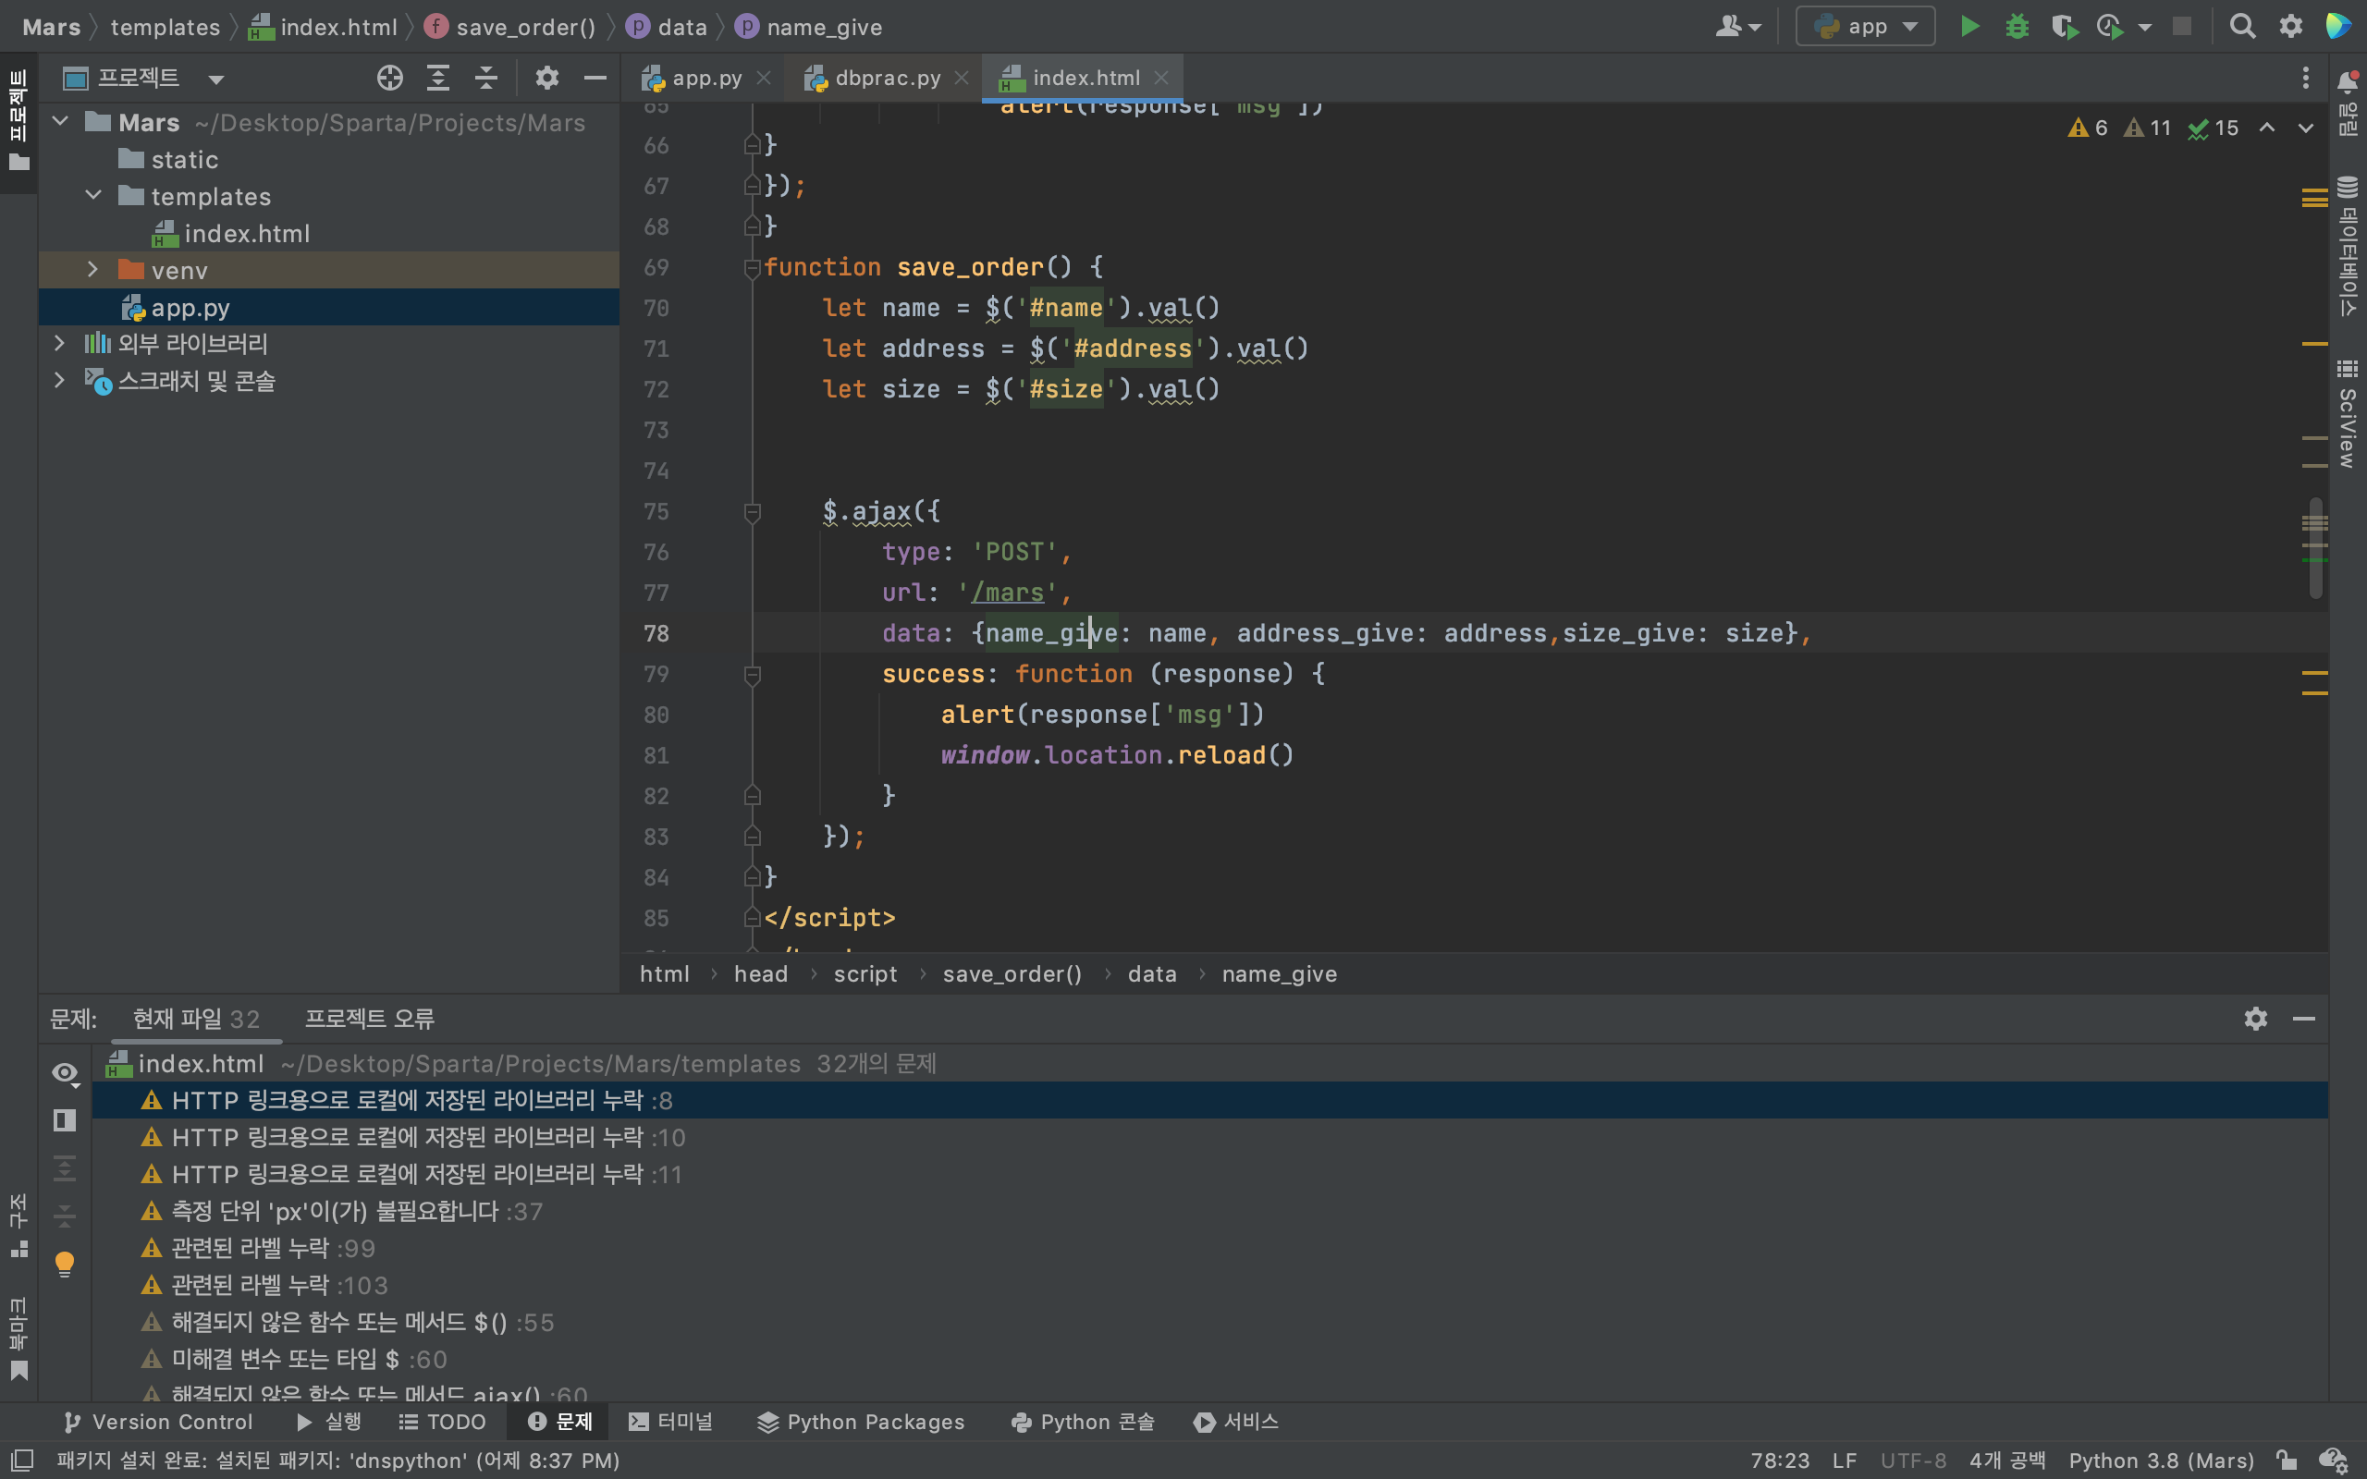Expand all in project tree
Viewport: 2367px width, 1479px height.
[438, 79]
